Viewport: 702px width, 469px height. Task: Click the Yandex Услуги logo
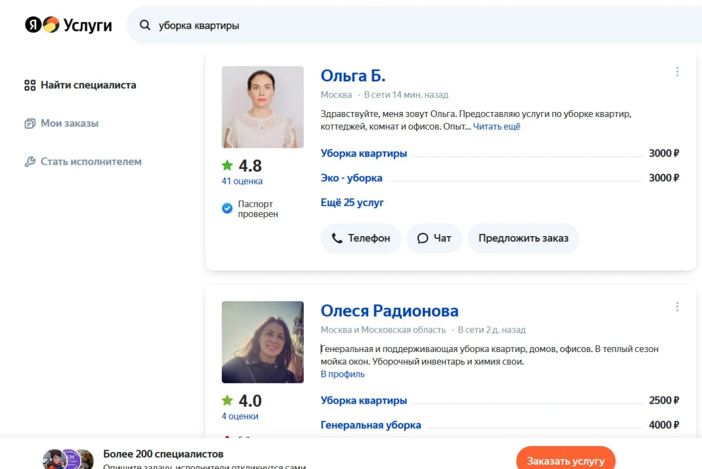click(x=69, y=25)
